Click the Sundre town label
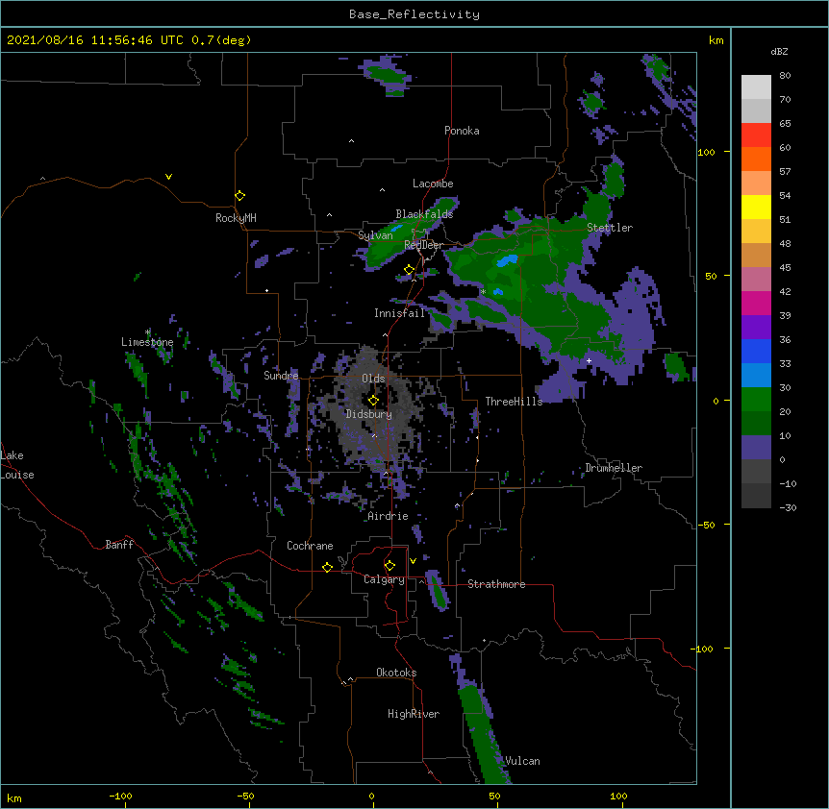The width and height of the screenshot is (829, 809). pyautogui.click(x=281, y=376)
